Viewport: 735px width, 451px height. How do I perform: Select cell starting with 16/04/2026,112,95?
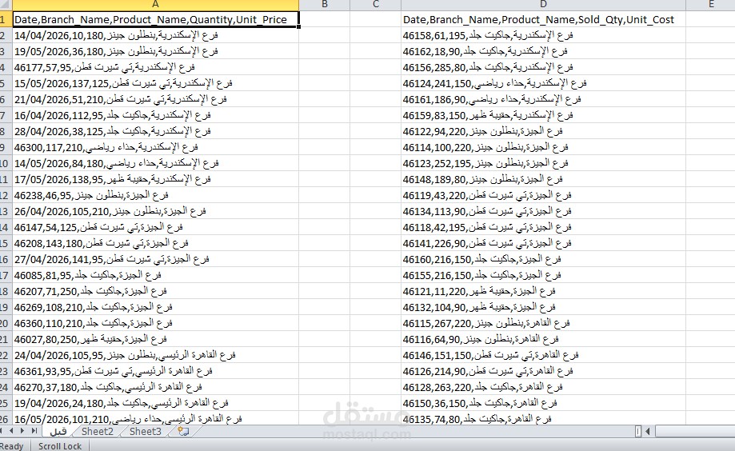[x=155, y=115]
